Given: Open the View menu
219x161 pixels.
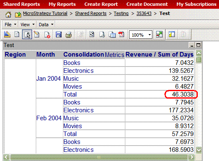Looking at the screenshot, I should click(x=27, y=25).
